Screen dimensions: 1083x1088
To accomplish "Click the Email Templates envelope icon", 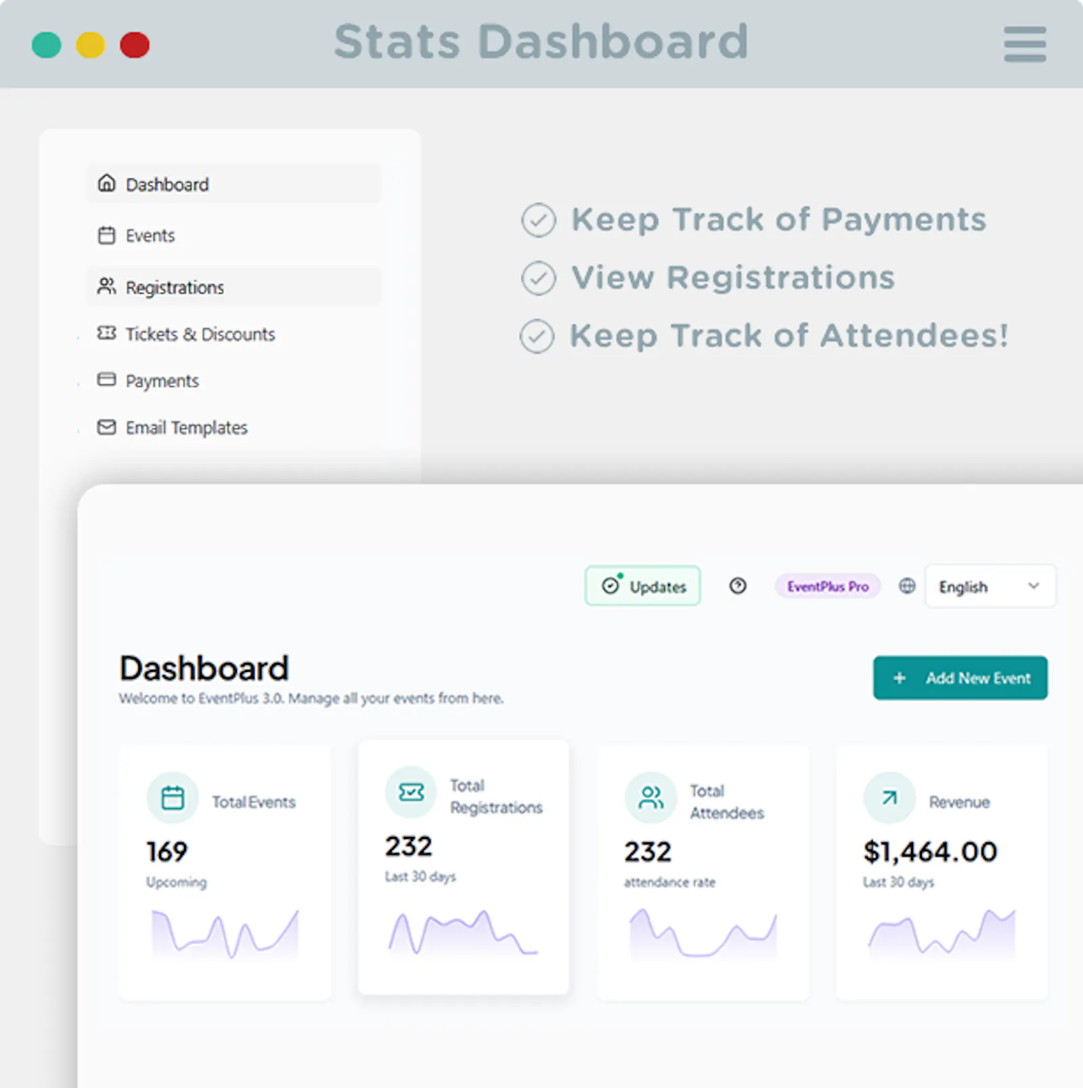I will tap(106, 427).
